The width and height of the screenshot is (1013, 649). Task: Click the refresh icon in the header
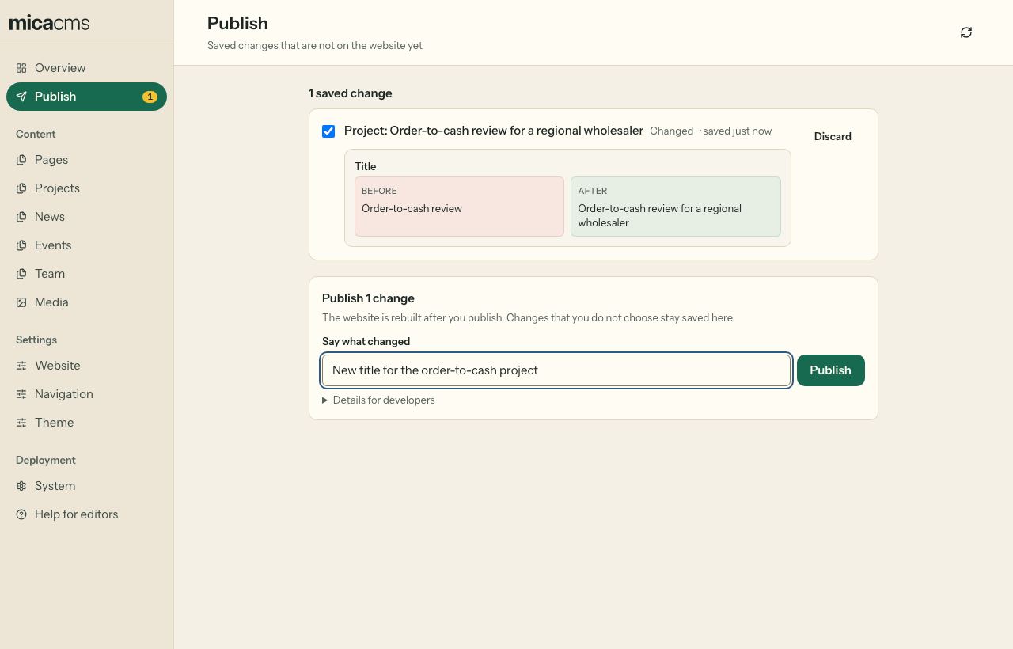point(966,32)
